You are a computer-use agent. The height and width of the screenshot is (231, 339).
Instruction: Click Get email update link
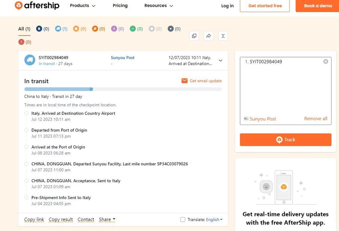pyautogui.click(x=206, y=81)
